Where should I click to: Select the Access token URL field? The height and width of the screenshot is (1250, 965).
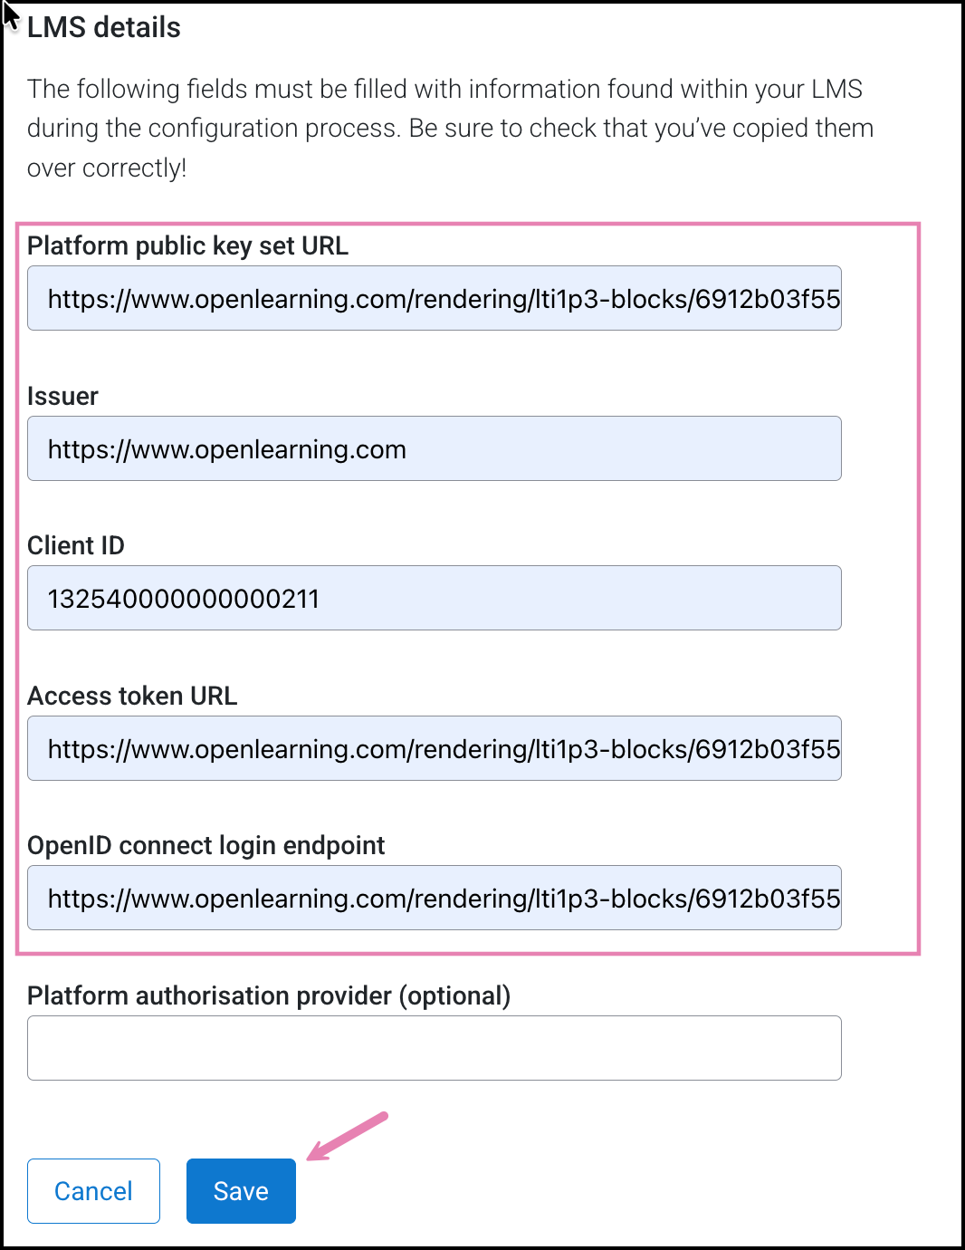[x=435, y=748]
